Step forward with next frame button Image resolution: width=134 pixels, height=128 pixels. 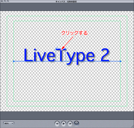(x=70, y=124)
